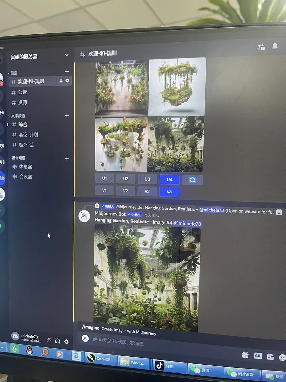Open the 富姐的服务器 server dropdown chevron
The width and height of the screenshot is (286, 382).
click(x=67, y=55)
